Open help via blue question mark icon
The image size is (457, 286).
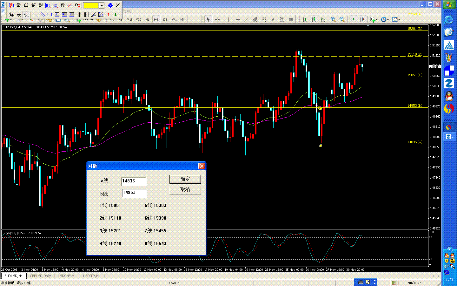tap(110, 5)
